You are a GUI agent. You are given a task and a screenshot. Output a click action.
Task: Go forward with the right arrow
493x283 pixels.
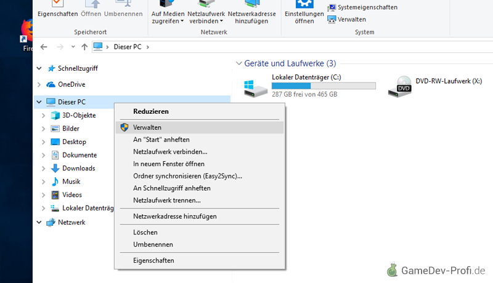click(60, 47)
